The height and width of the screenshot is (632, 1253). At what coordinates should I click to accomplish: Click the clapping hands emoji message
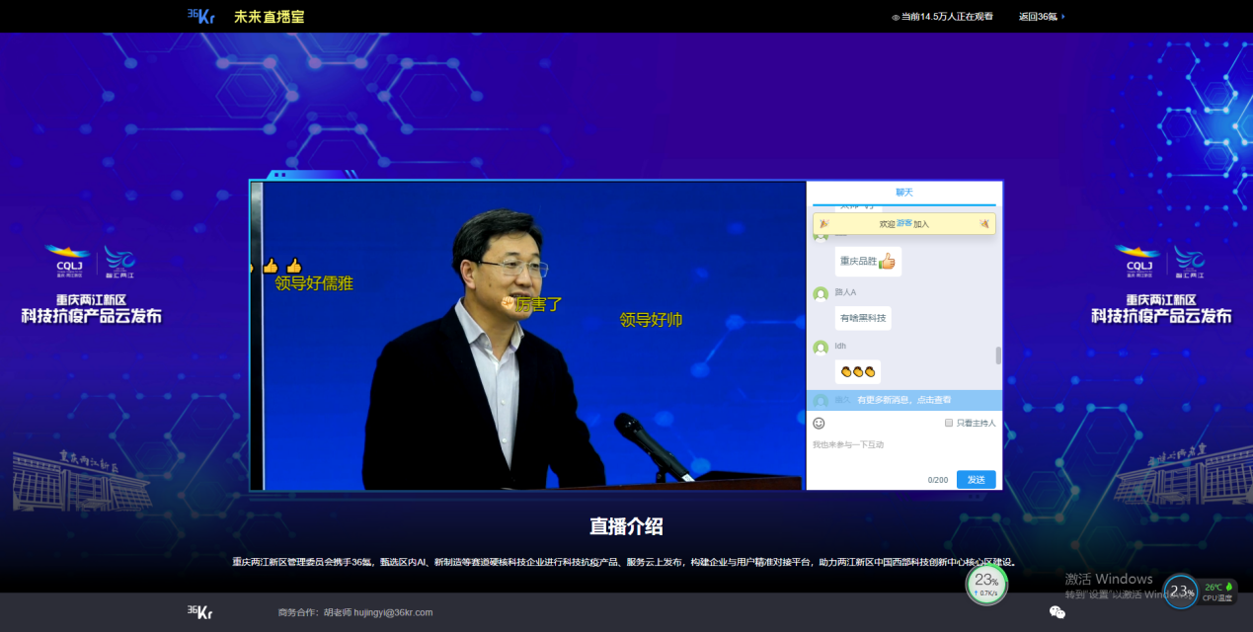(858, 372)
